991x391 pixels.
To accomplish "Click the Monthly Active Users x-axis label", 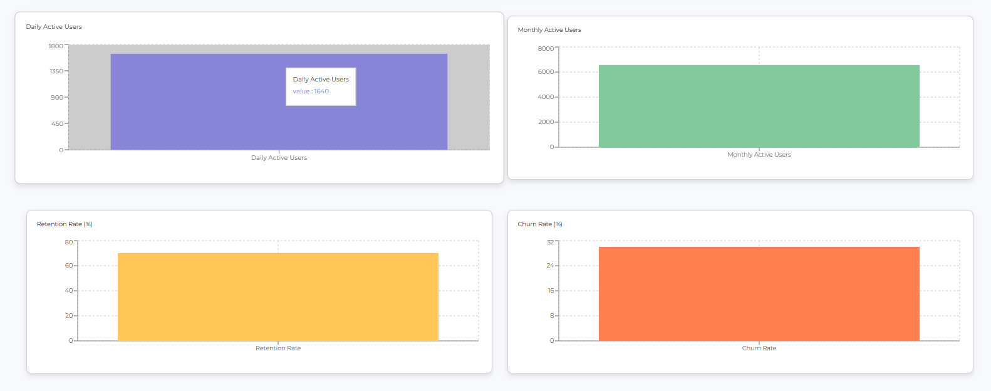I will click(759, 155).
